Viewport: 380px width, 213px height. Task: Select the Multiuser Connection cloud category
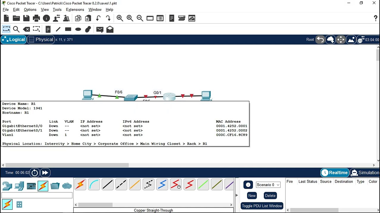[67, 186]
